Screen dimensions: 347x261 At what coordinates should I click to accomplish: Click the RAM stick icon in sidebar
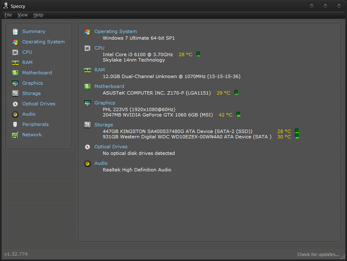pos(15,63)
